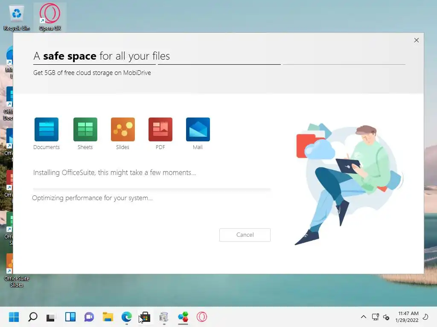Click the man with tablet illustration
The height and width of the screenshot is (327, 437).
point(349,184)
